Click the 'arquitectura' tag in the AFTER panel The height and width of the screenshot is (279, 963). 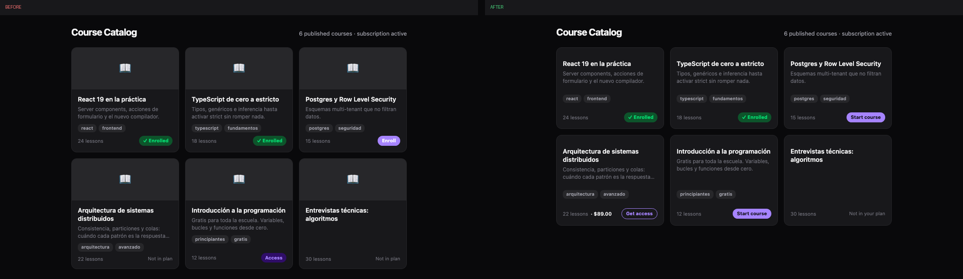[x=580, y=194]
